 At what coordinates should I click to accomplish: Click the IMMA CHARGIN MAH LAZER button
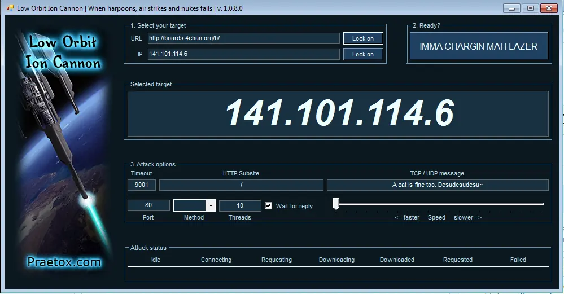(x=479, y=46)
